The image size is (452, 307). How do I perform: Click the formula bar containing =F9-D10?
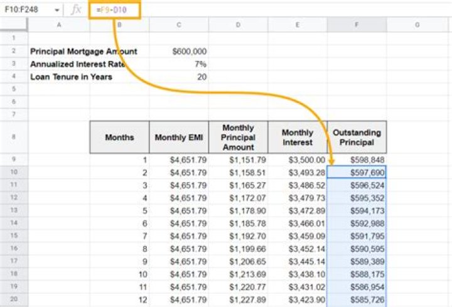pos(114,10)
